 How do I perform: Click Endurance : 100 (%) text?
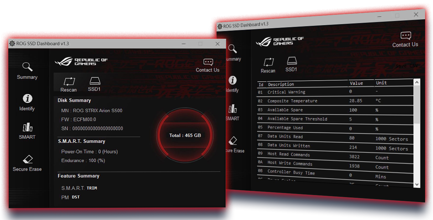coord(83,161)
